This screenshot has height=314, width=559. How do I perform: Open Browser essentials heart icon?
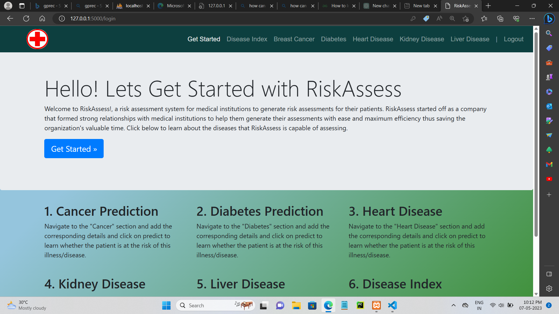point(516,18)
